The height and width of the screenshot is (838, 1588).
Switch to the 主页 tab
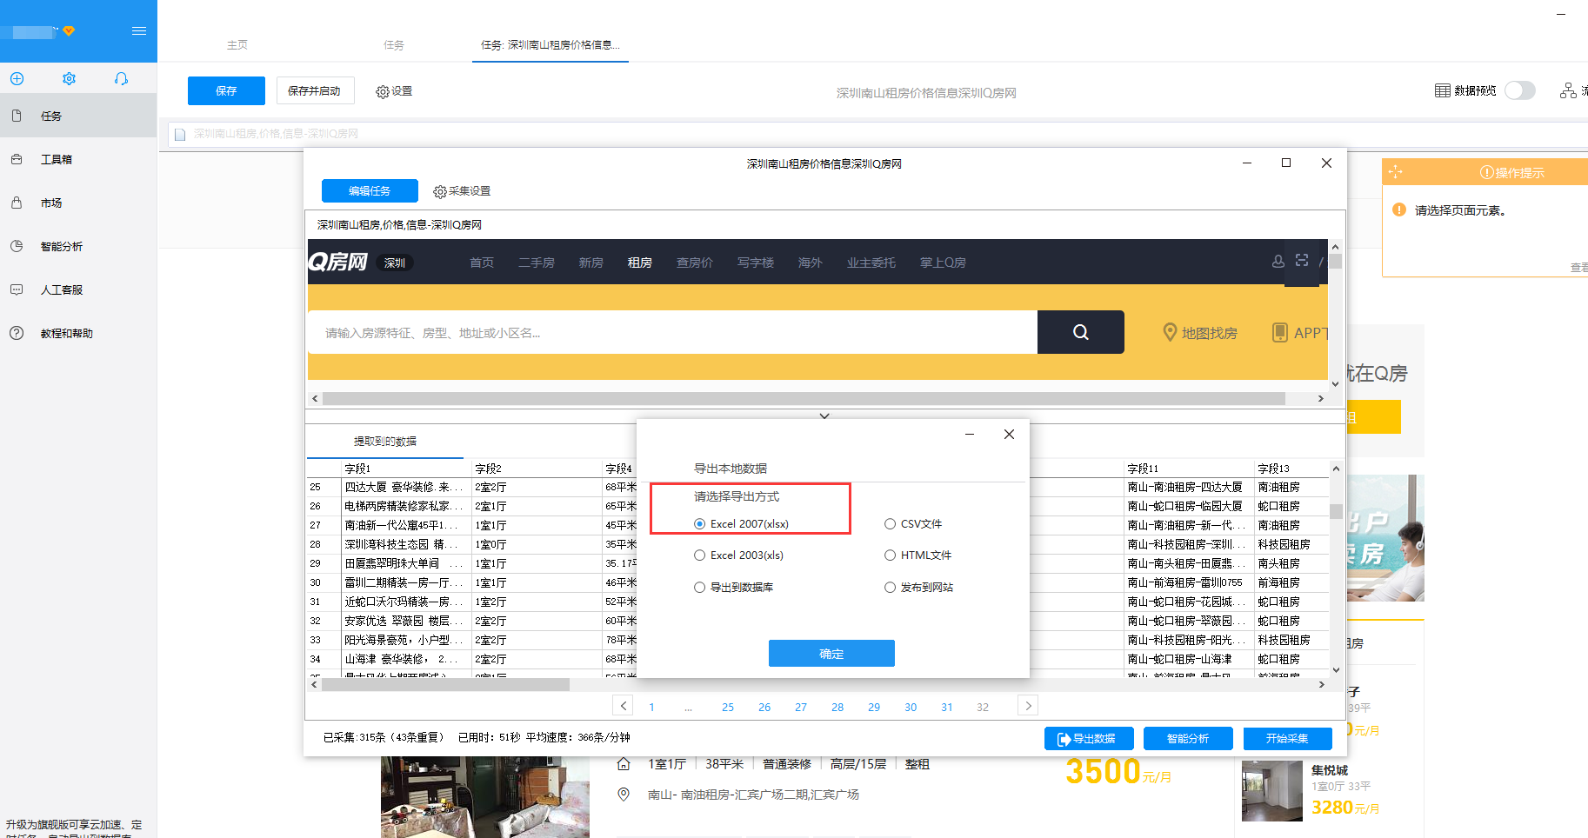[x=237, y=45]
